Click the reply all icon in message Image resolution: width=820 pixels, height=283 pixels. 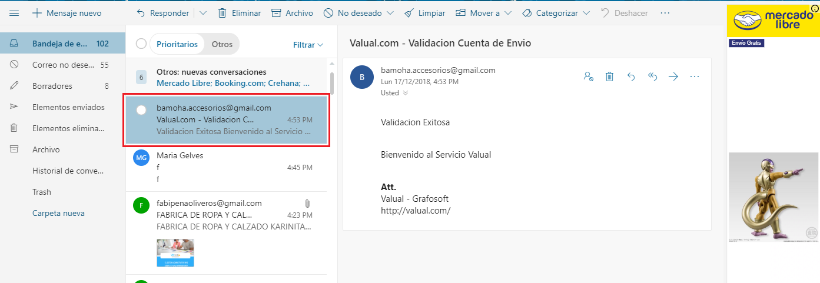coord(652,76)
